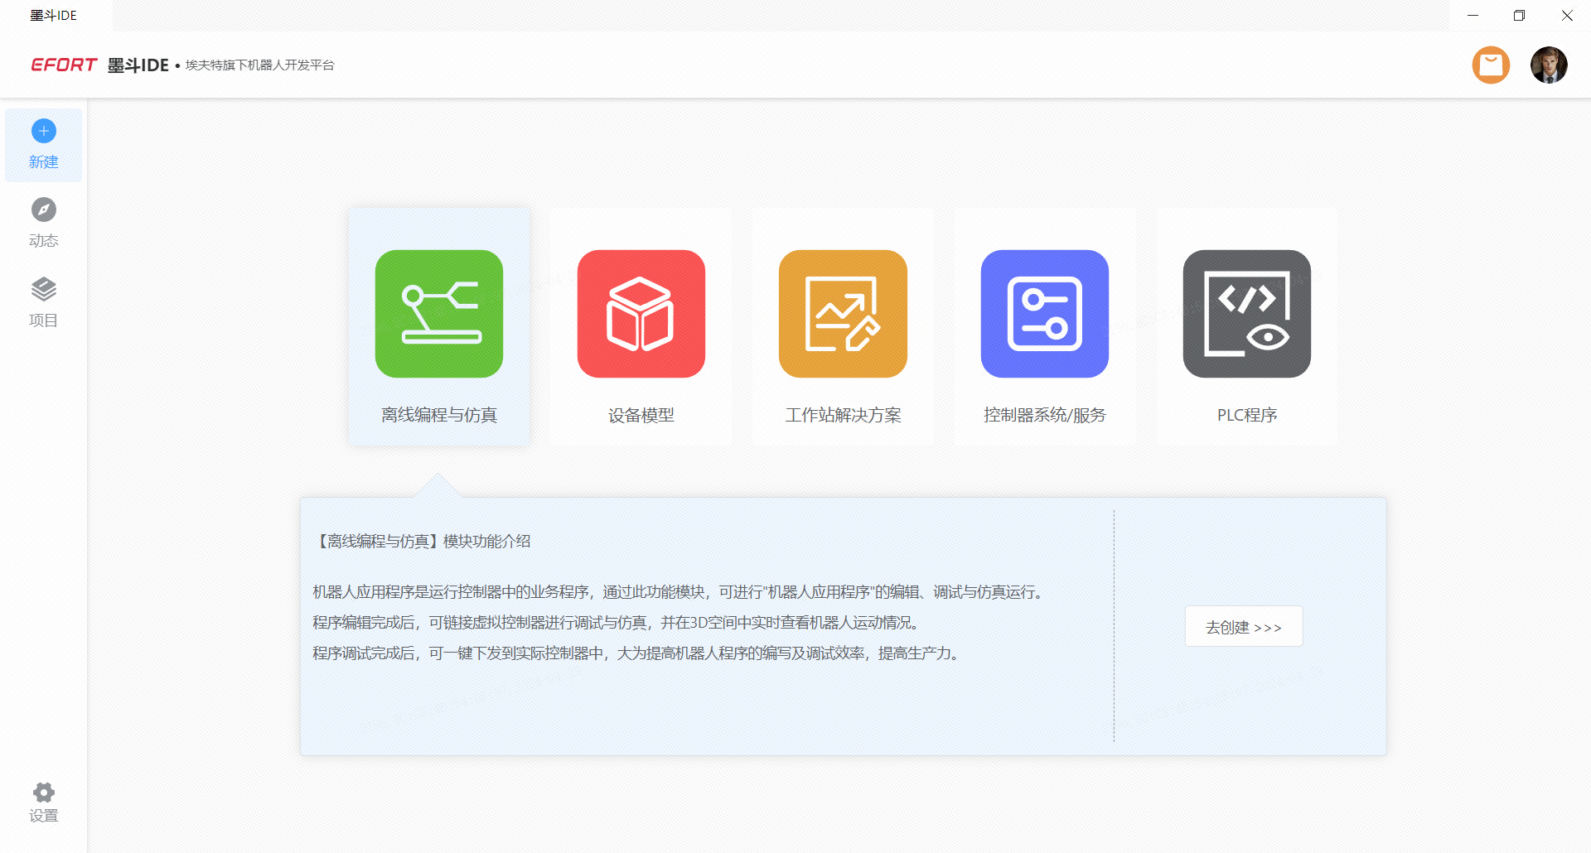Select the green offline programming robot arm icon
The height and width of the screenshot is (853, 1591).
click(x=439, y=314)
